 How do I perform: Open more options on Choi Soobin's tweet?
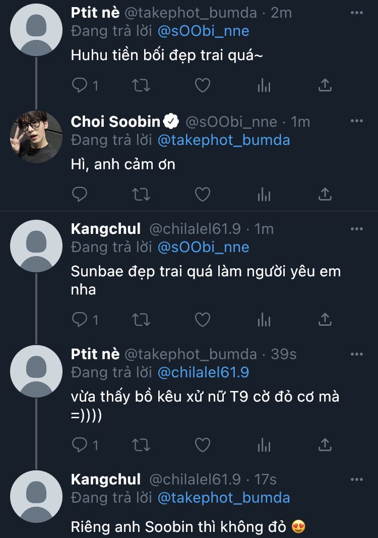click(x=356, y=121)
